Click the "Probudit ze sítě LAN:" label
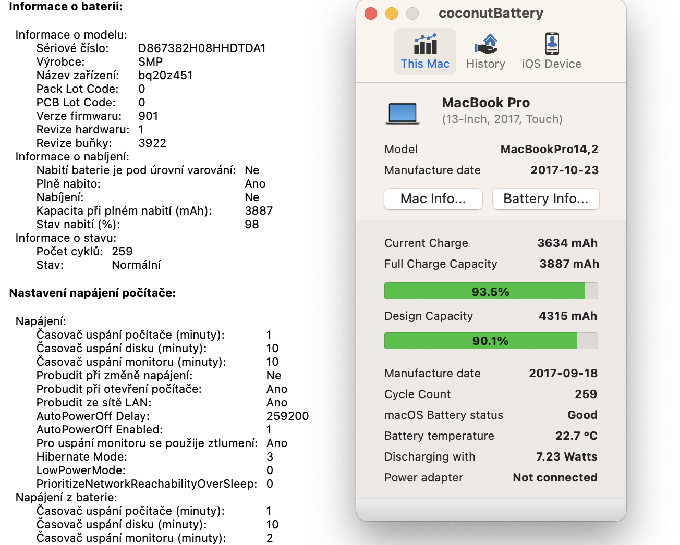680x545 pixels. [94, 403]
